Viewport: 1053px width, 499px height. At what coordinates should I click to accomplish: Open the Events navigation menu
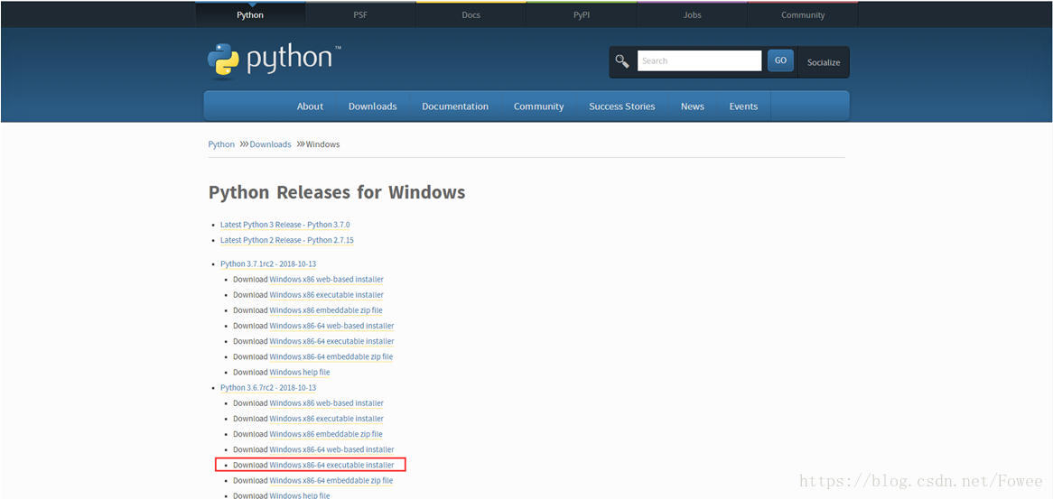click(743, 106)
